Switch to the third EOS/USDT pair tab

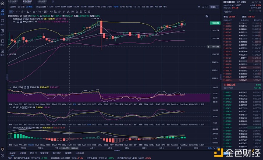[x=42, y=2]
